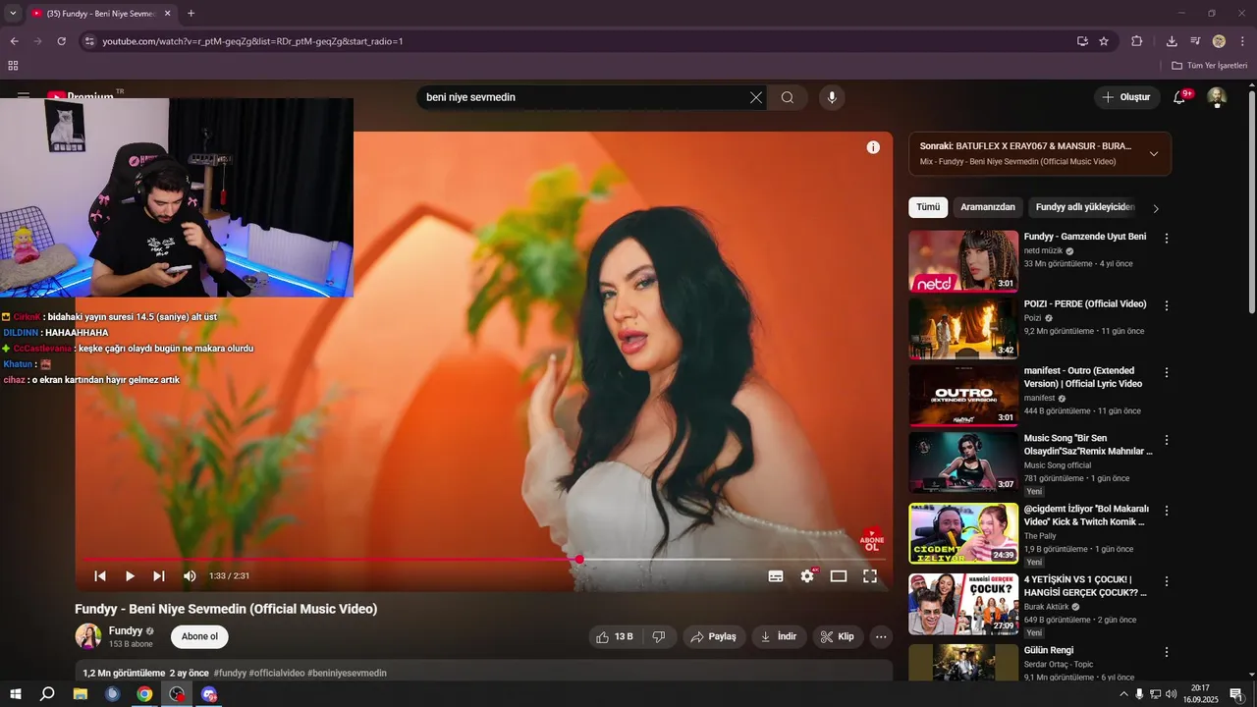The width and height of the screenshot is (1257, 707).
Task: Open File Explorer from taskbar
Action: click(x=81, y=694)
